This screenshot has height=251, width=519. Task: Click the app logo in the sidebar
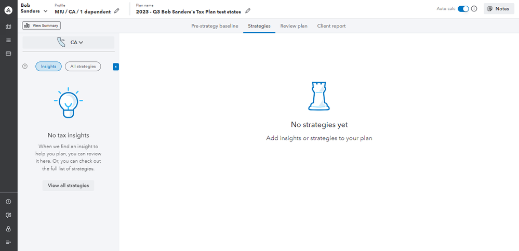[x=8, y=9]
